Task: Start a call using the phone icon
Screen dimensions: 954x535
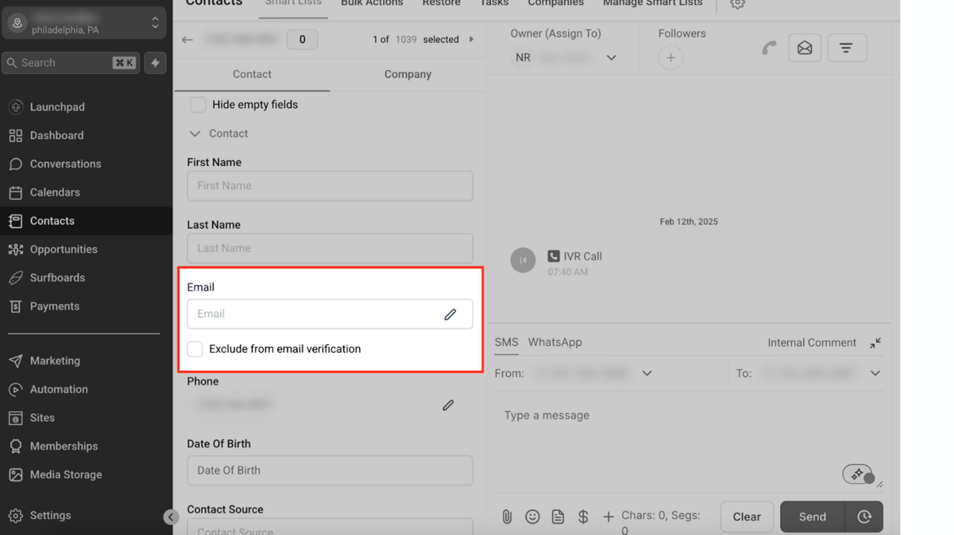Action: [x=769, y=48]
